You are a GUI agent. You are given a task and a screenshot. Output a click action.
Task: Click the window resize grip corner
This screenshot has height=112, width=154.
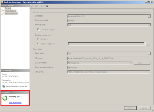tap(152, 110)
